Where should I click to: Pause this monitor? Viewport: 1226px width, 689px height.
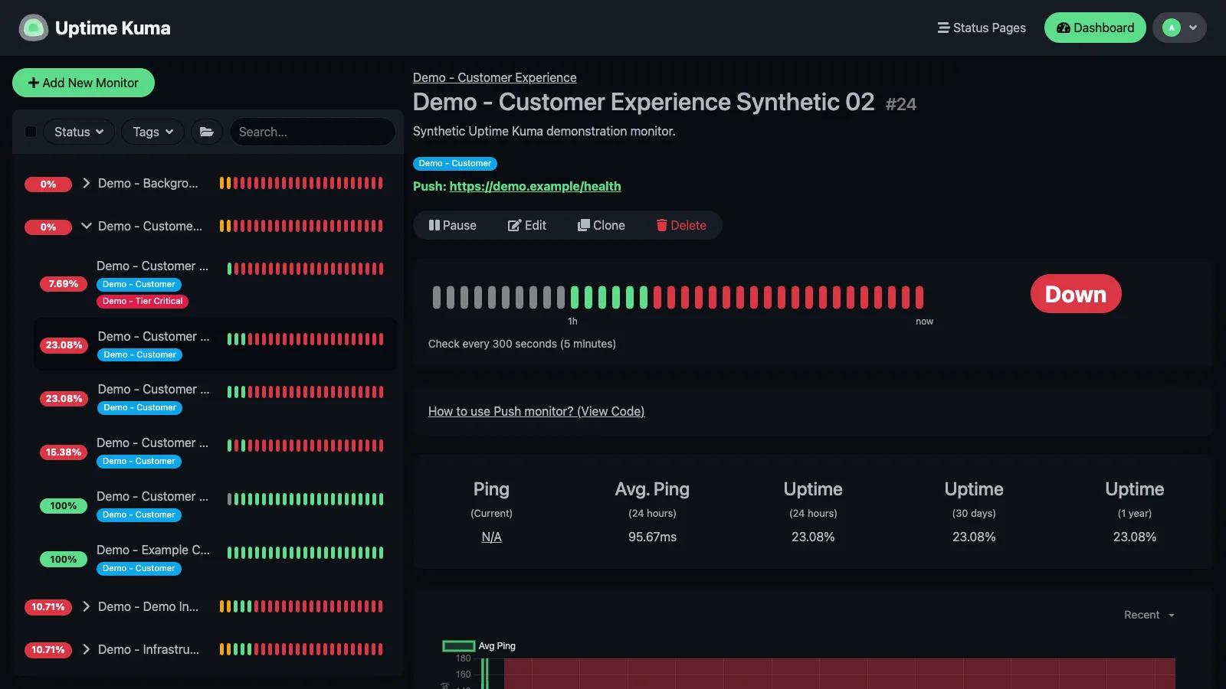coord(453,225)
